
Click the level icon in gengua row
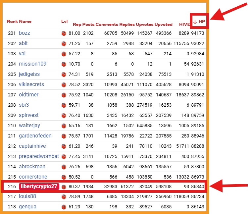click(x=64, y=207)
